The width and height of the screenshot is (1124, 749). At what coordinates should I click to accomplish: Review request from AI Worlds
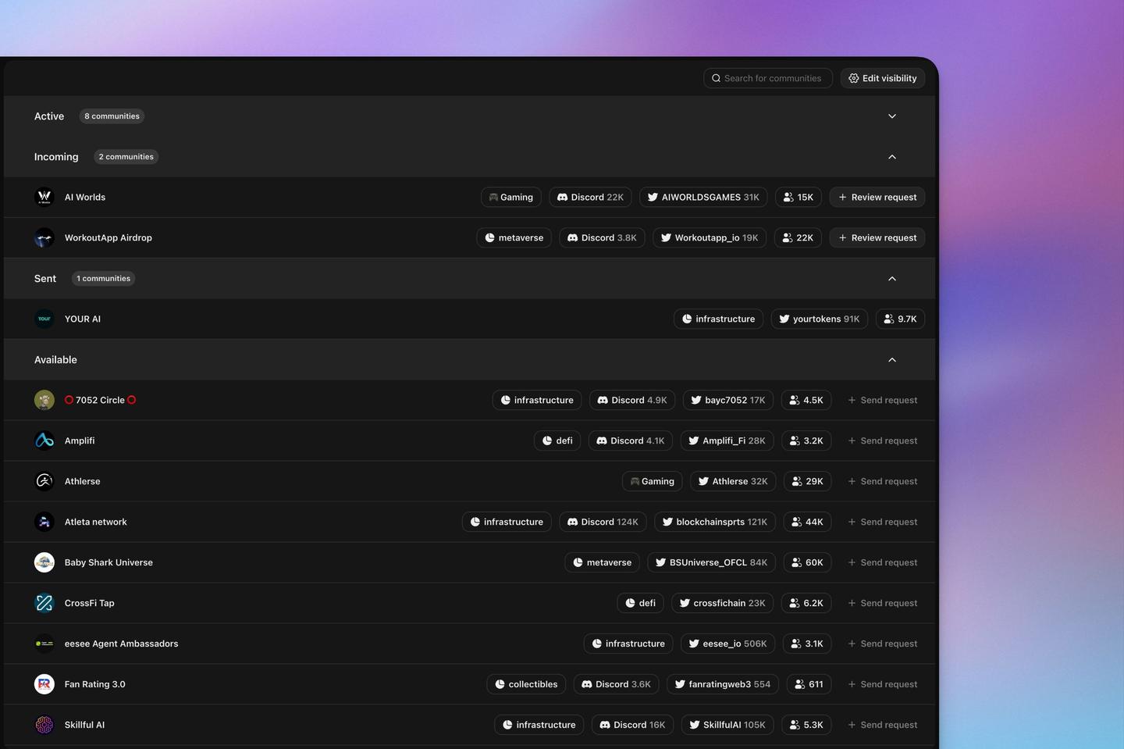coord(877,197)
